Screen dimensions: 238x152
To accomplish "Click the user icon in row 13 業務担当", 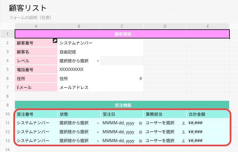I will click(x=183, y=141).
